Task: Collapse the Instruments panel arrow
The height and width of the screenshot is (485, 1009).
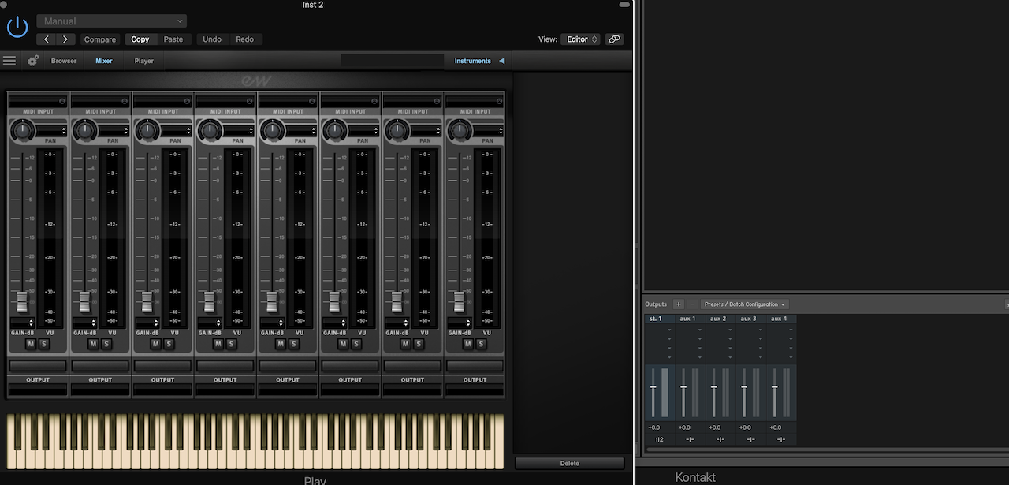Action: tap(501, 61)
